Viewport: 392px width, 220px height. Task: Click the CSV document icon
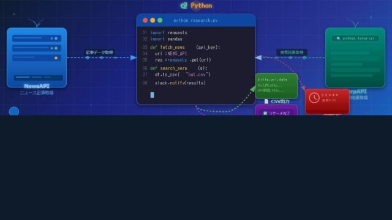click(x=266, y=101)
